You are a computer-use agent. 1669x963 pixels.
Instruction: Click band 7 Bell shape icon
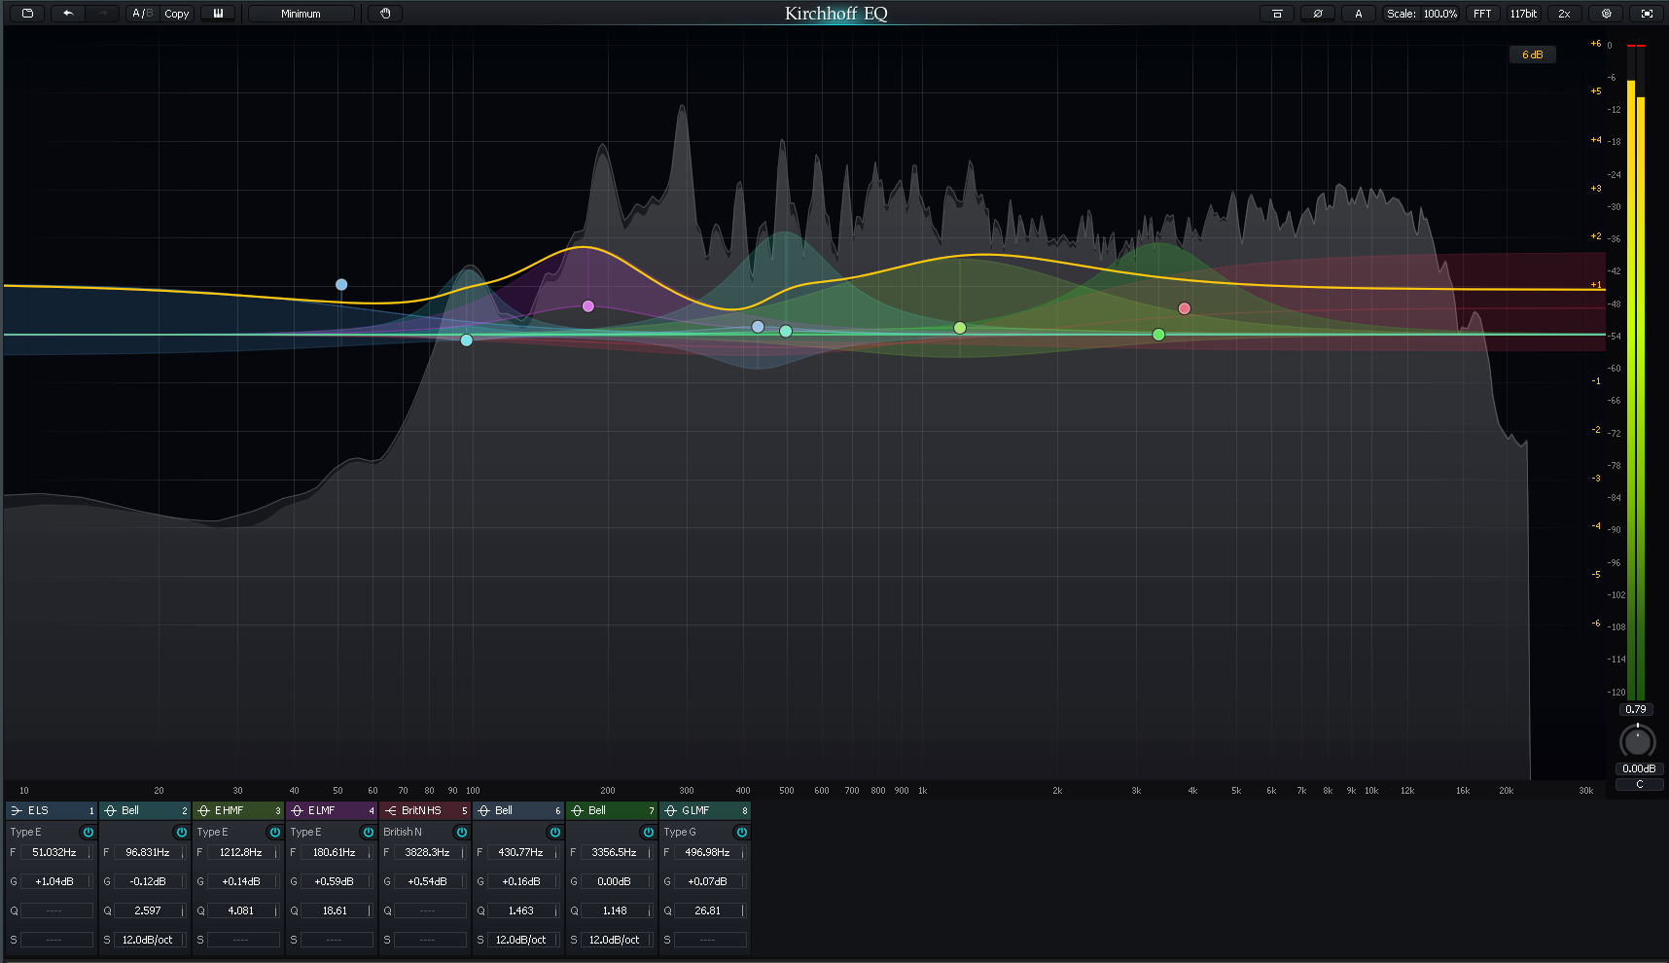[577, 810]
